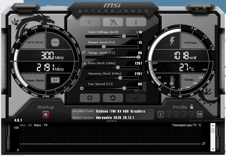Click the version number 4.6.1
The height and width of the screenshot is (156, 226).
click(18, 120)
